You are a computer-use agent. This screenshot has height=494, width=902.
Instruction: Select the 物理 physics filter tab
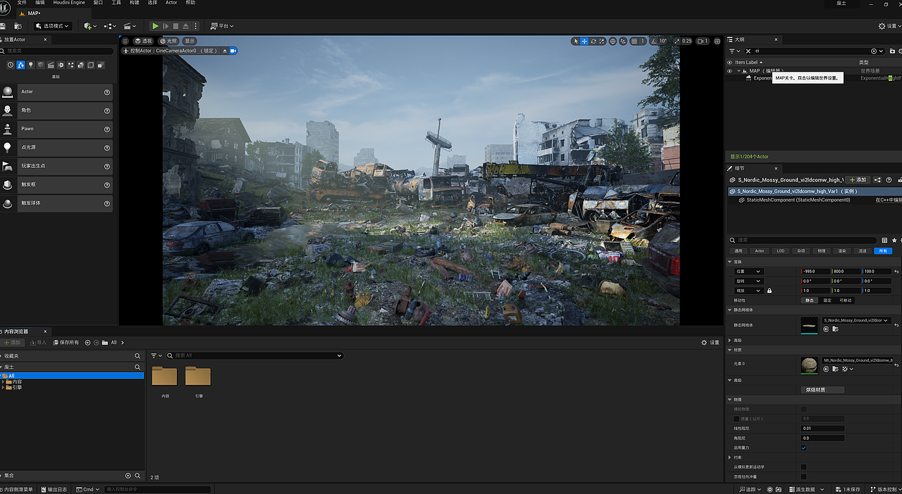pos(821,251)
